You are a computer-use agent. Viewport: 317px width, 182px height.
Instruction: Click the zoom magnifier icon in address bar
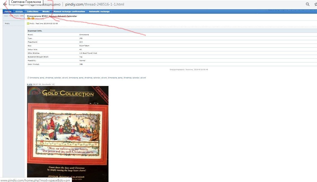point(308,4)
